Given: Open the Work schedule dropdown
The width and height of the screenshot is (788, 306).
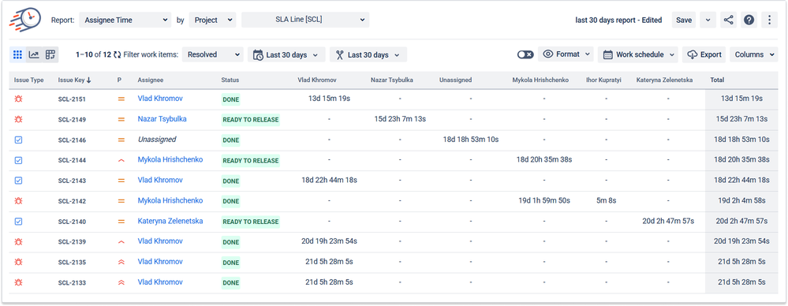Looking at the screenshot, I should coord(638,54).
